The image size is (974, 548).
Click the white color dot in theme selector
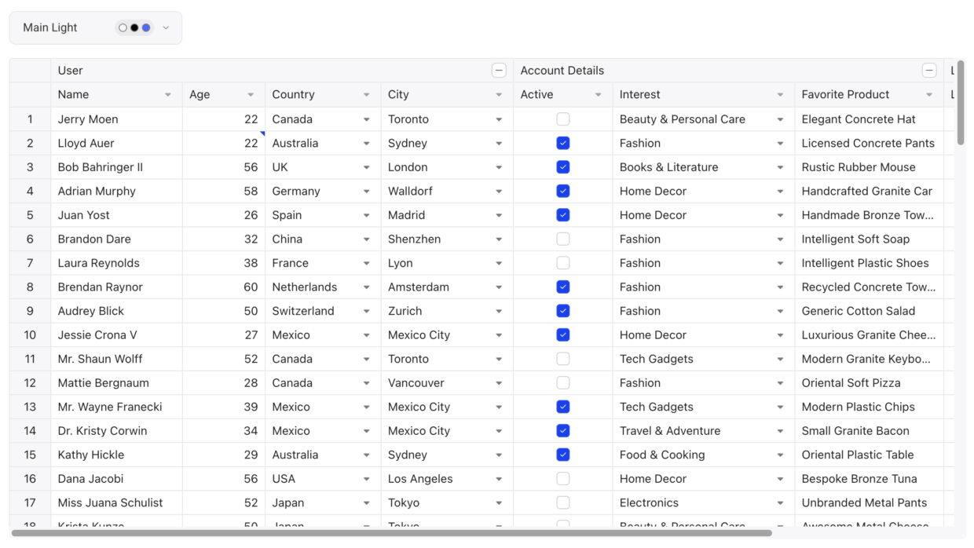123,27
